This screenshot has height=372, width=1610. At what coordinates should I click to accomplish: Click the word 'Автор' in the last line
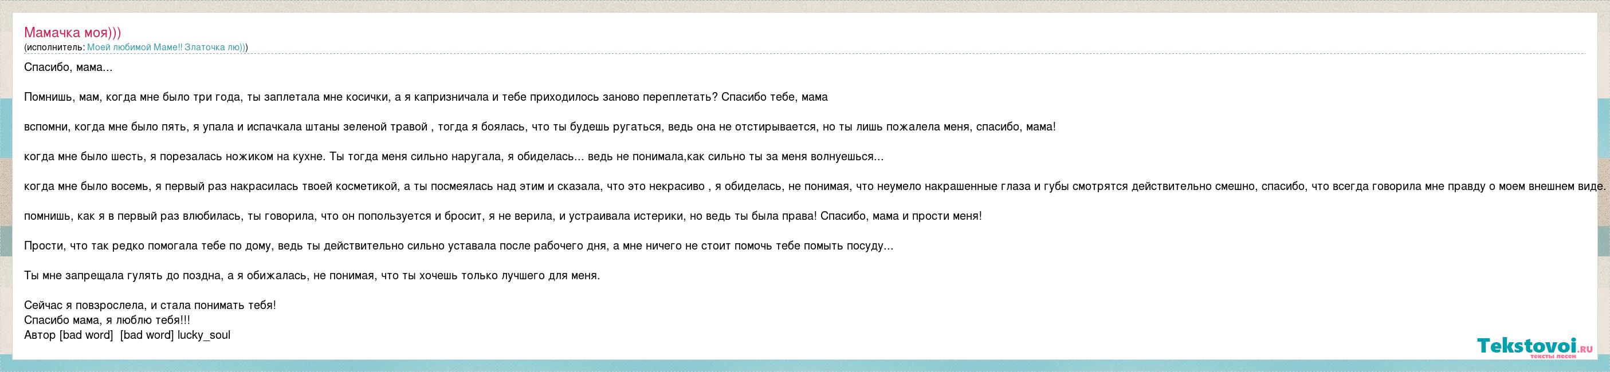pyautogui.click(x=40, y=335)
